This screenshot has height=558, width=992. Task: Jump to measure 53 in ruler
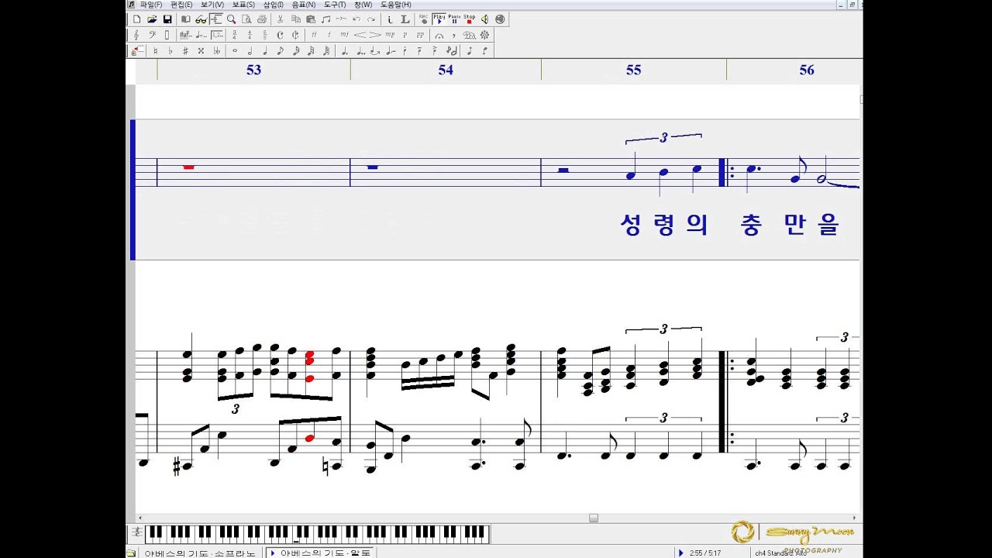point(253,70)
